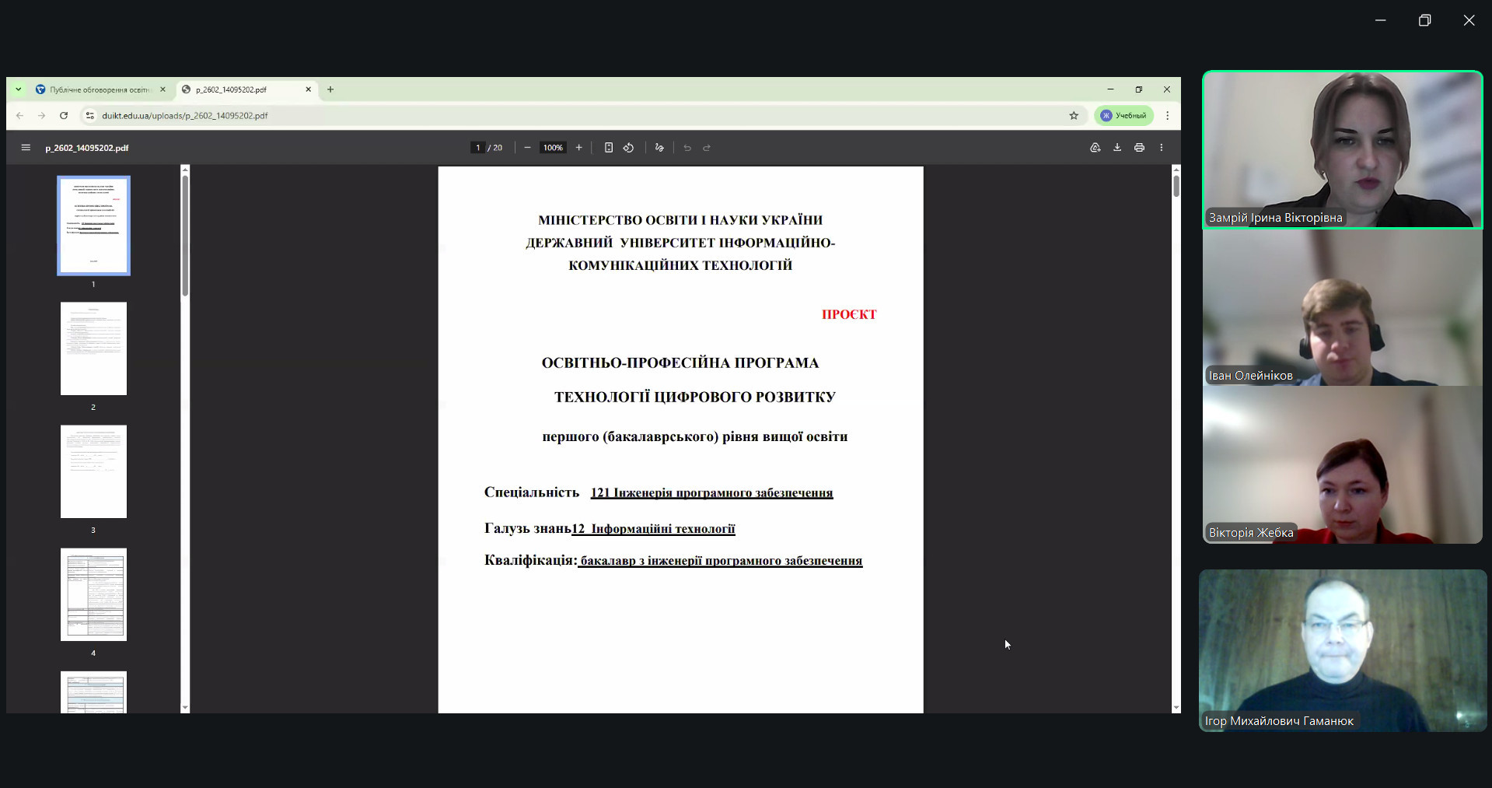Image resolution: width=1492 pixels, height=788 pixels.
Task: Toggle the PDF sidebar menu icon
Action: click(x=26, y=148)
